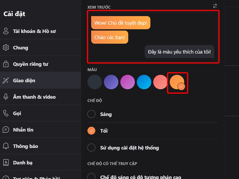Click the 'Chào các bạn!' preview bubble
The height and width of the screenshot is (179, 239).
click(110, 37)
